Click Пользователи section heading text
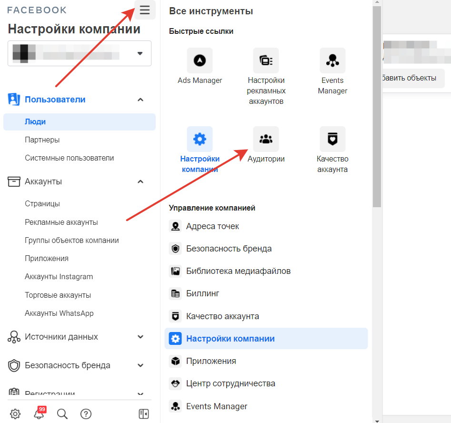This screenshot has width=451, height=423. (55, 100)
